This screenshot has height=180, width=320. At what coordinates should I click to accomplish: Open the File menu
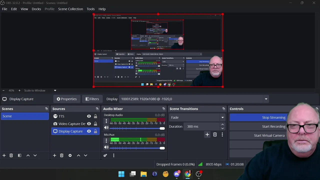point(4,9)
